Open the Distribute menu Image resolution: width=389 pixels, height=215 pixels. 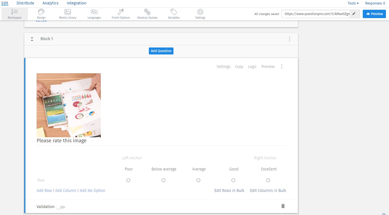pyautogui.click(x=25, y=3)
